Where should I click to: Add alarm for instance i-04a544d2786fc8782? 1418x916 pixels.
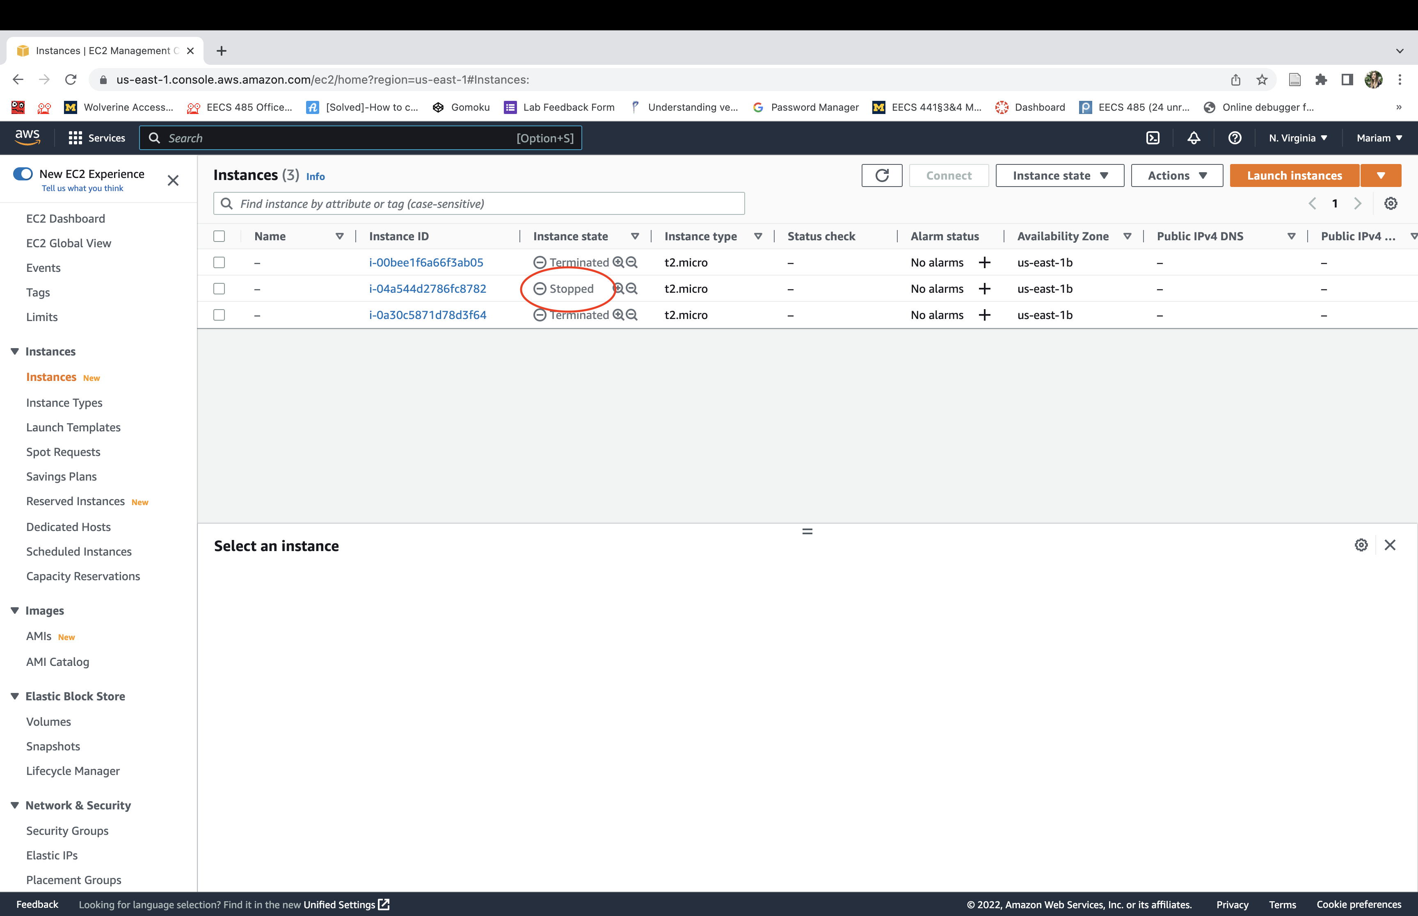[985, 289]
